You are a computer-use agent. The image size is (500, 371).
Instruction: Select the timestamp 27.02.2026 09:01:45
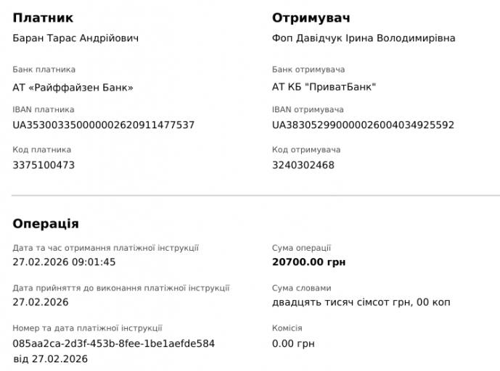point(64,262)
